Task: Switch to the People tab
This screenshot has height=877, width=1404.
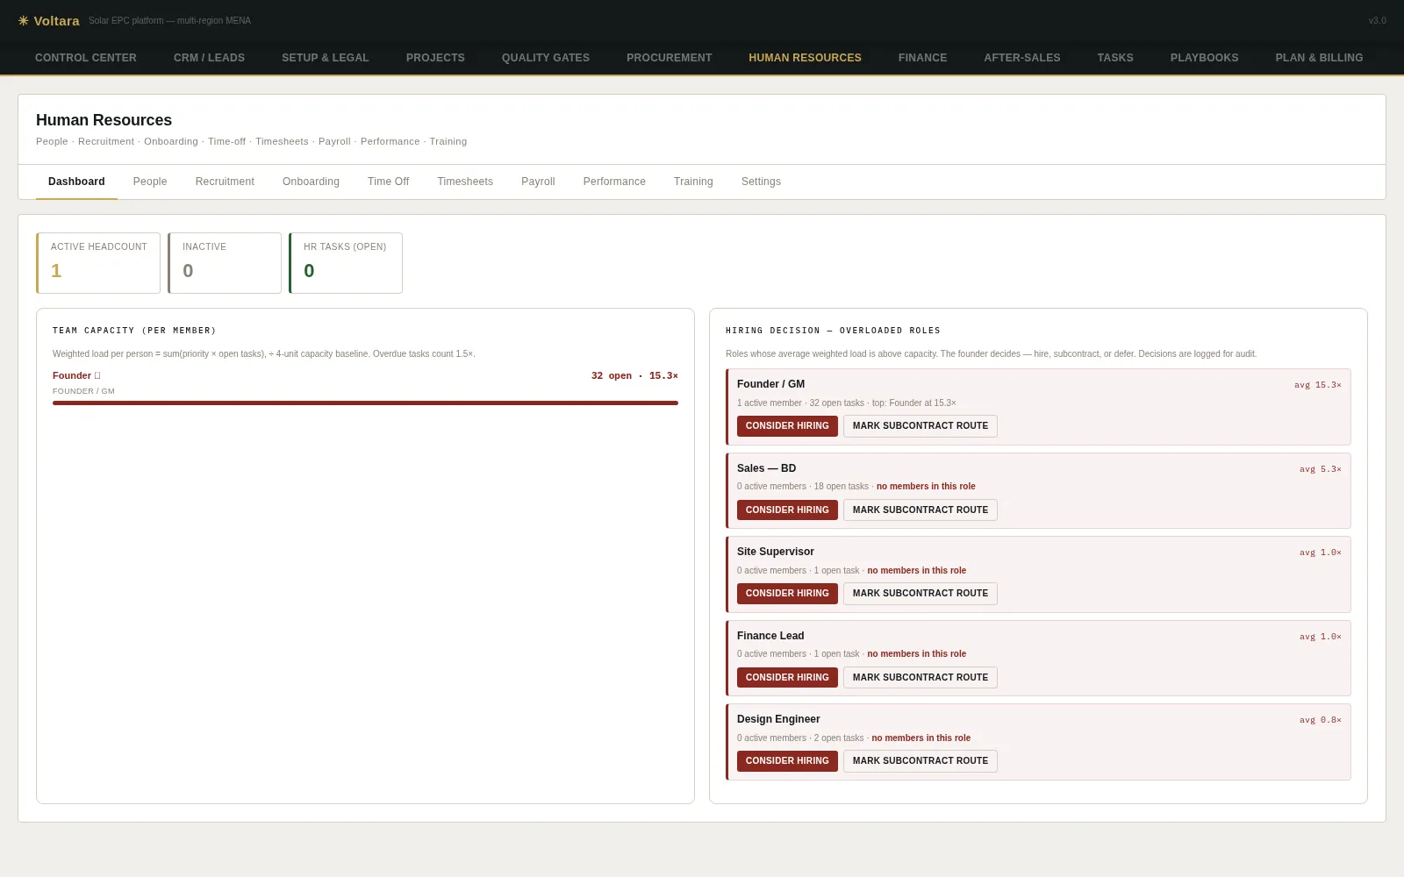Action: 150,182
